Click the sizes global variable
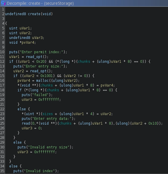 pyautogui.click(x=47, y=114)
